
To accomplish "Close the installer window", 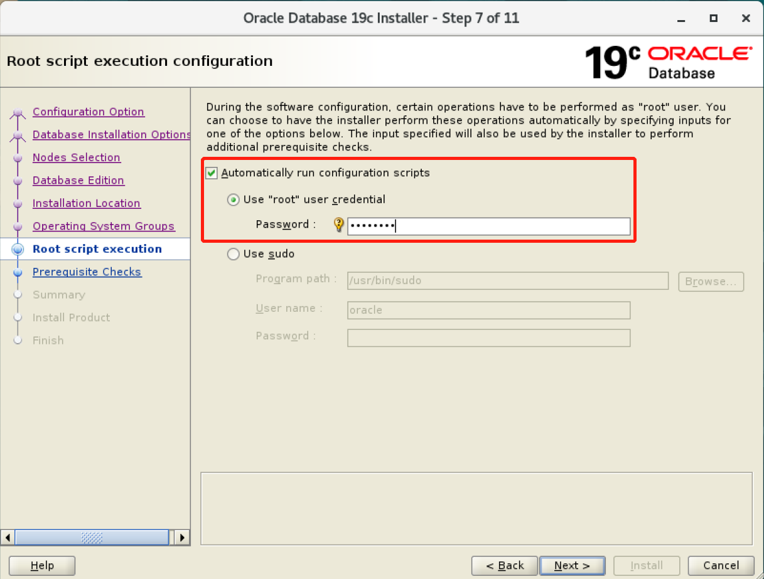I will coord(746,18).
